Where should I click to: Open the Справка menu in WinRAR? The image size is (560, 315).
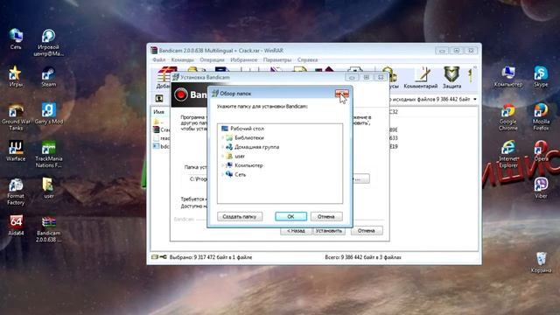[x=307, y=60]
